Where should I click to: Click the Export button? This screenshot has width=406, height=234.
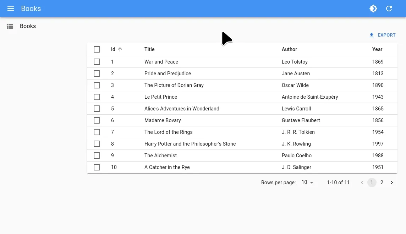[x=383, y=35]
